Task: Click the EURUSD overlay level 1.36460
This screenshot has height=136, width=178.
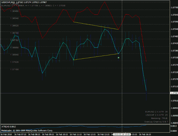Action: [15, 11]
